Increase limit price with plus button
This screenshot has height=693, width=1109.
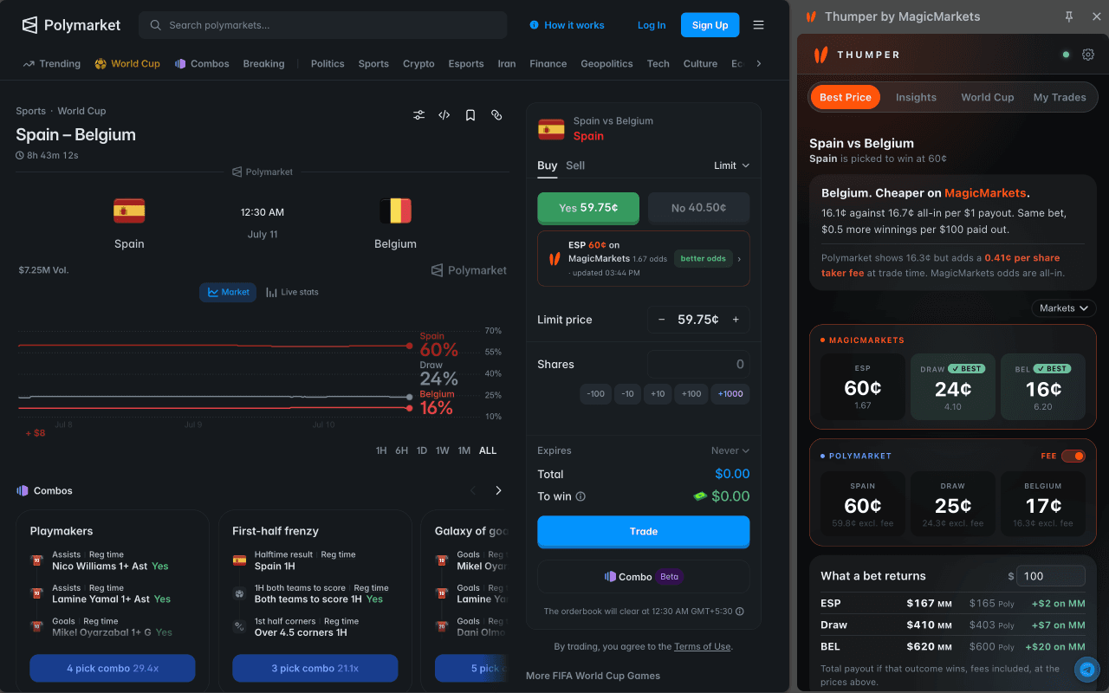click(x=736, y=320)
